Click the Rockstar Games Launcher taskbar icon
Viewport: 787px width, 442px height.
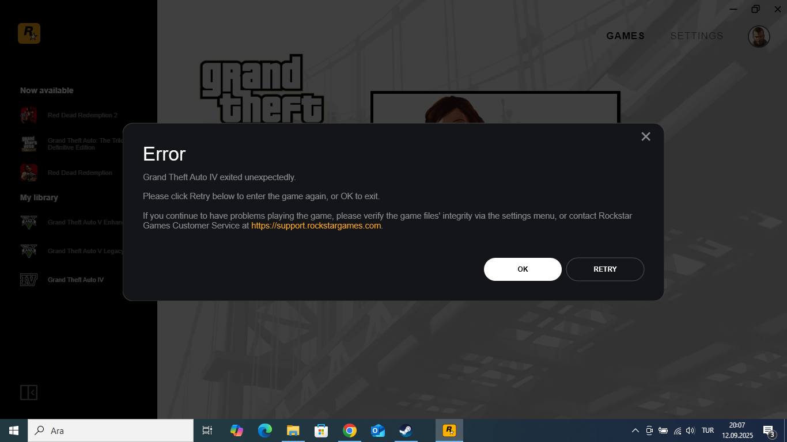449,430
